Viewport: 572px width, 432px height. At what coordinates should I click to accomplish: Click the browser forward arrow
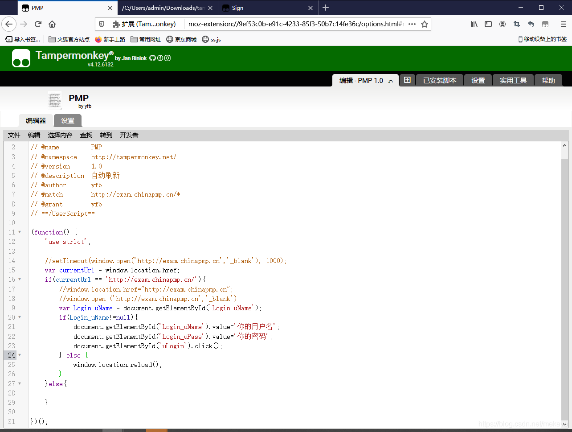pyautogui.click(x=24, y=24)
